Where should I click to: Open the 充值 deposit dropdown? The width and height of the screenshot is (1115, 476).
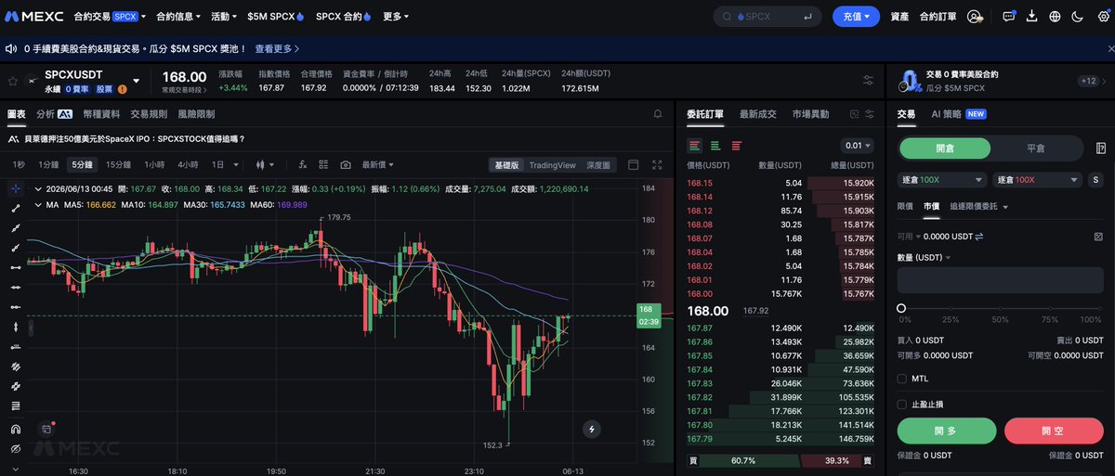[x=856, y=17]
